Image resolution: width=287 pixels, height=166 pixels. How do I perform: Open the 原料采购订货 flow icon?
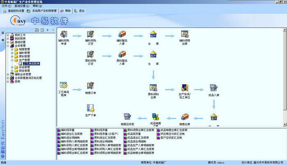point(91,54)
